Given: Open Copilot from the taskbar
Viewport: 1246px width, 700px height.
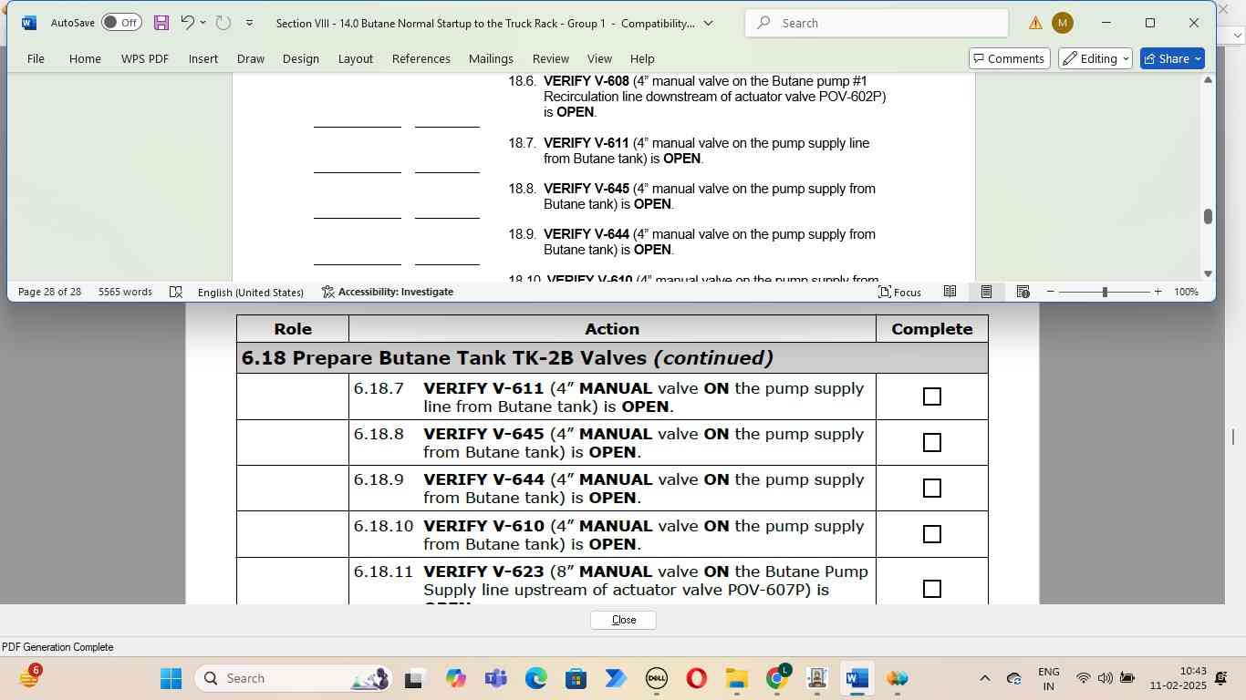Looking at the screenshot, I should click(455, 678).
